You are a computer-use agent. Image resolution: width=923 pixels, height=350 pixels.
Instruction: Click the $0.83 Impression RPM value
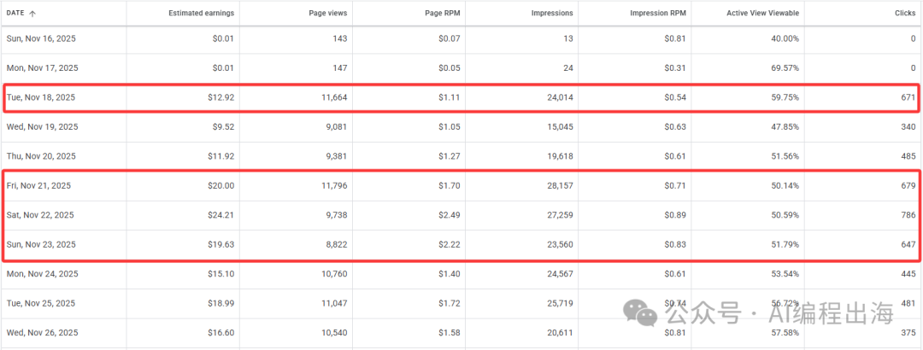(675, 245)
